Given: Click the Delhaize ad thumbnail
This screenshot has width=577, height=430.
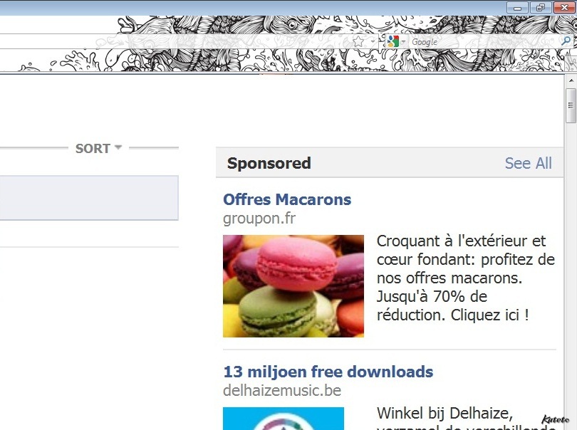Looking at the screenshot, I should 284,419.
